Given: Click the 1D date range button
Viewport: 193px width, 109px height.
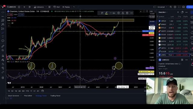Looking at the screenshot, I should coord(9,91).
